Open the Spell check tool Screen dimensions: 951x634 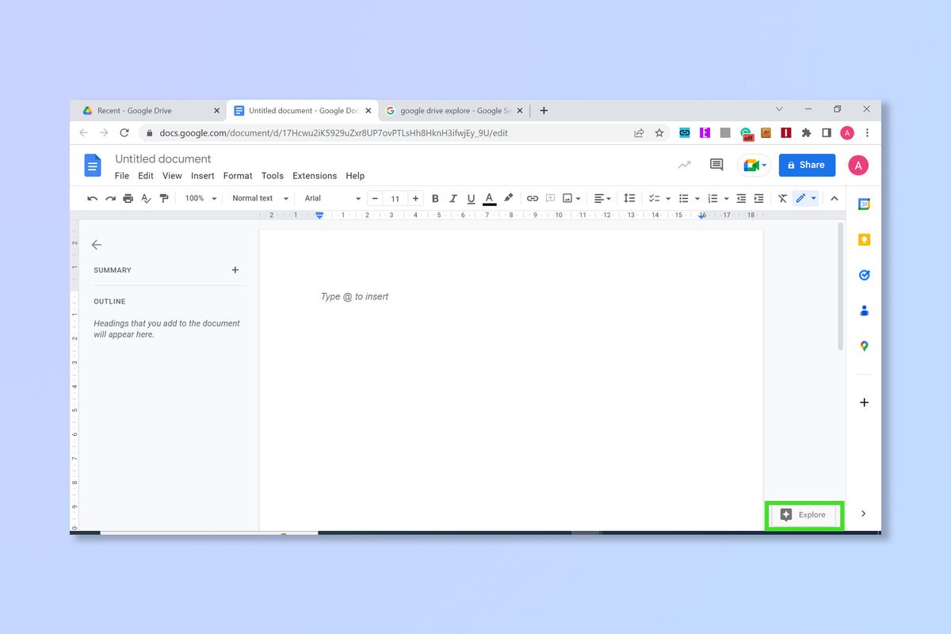point(146,198)
